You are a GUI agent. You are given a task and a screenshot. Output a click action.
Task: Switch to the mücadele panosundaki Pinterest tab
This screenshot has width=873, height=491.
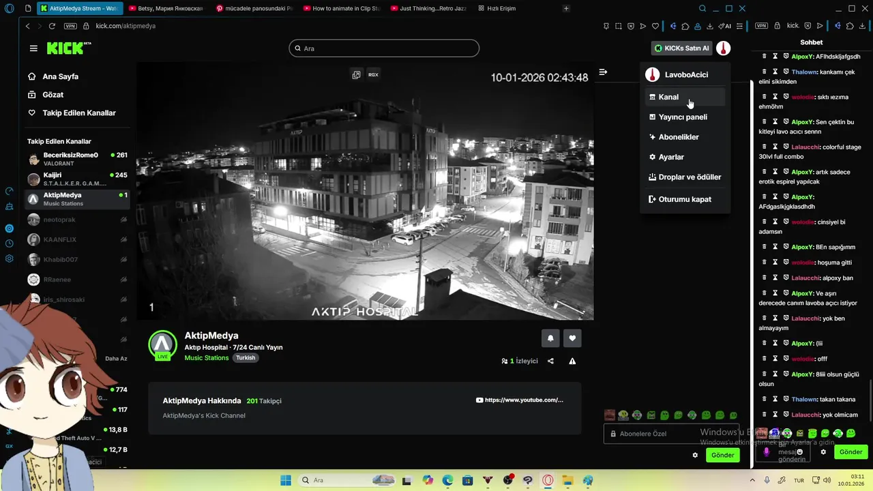(254, 9)
